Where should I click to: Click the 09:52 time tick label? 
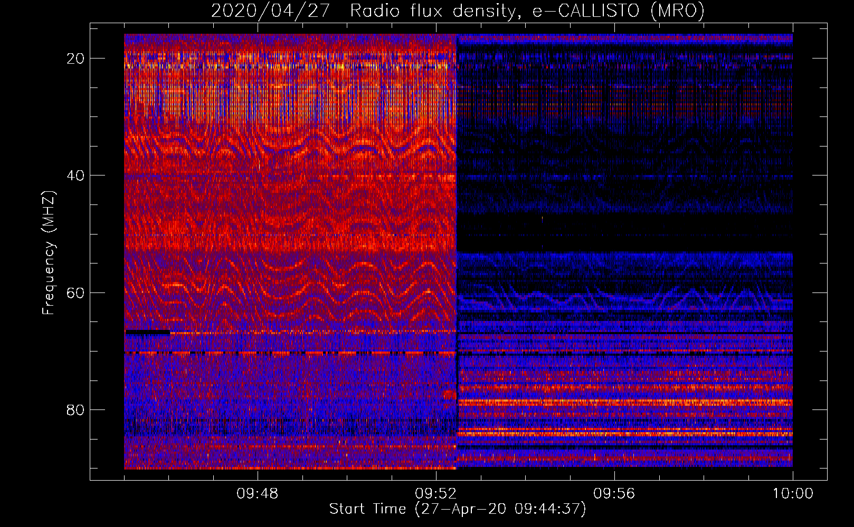436,494
